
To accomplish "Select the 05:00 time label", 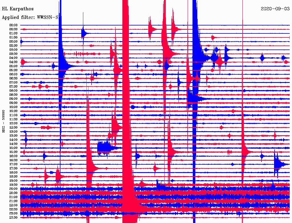I will click(13, 66).
